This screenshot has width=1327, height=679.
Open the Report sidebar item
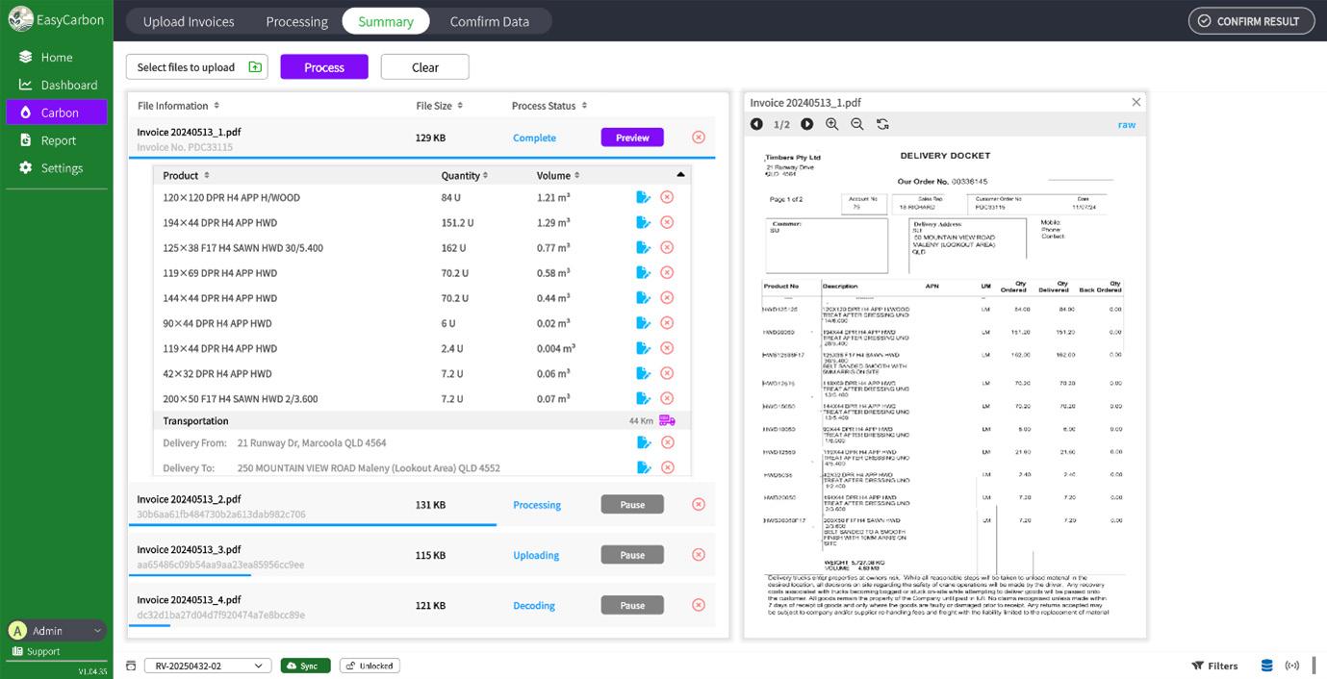tap(57, 140)
